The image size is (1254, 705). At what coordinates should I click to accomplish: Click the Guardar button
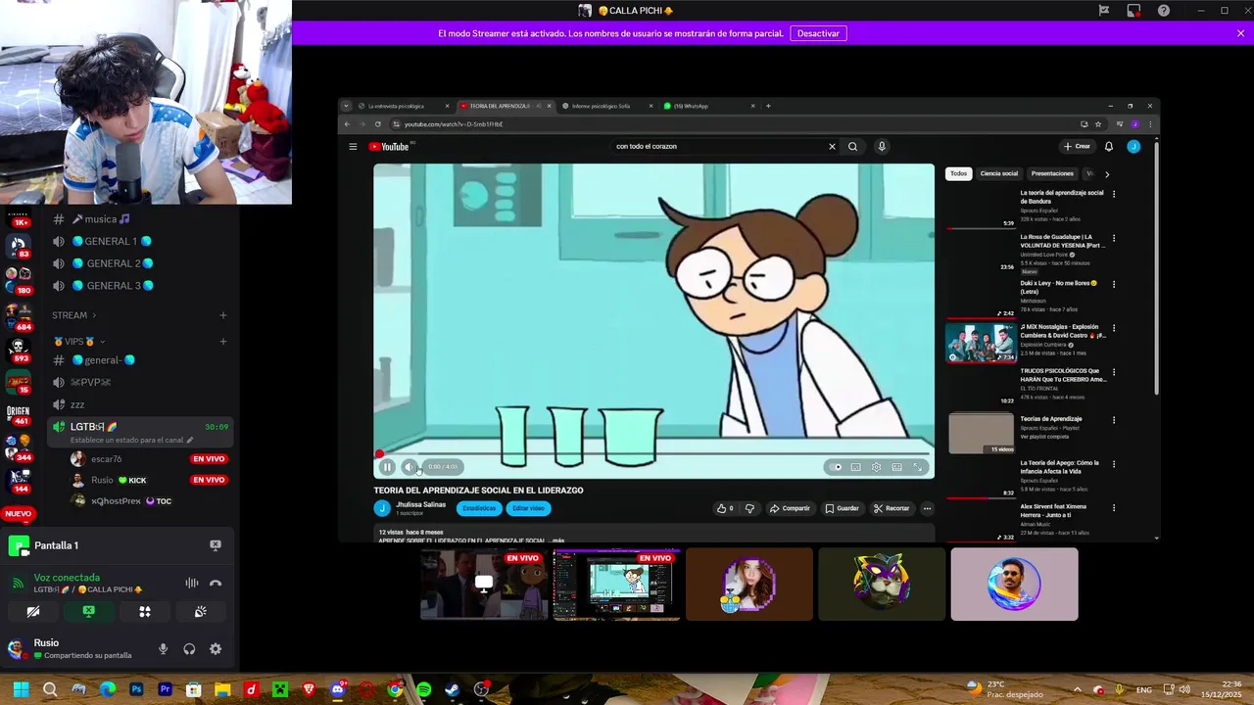[842, 508]
